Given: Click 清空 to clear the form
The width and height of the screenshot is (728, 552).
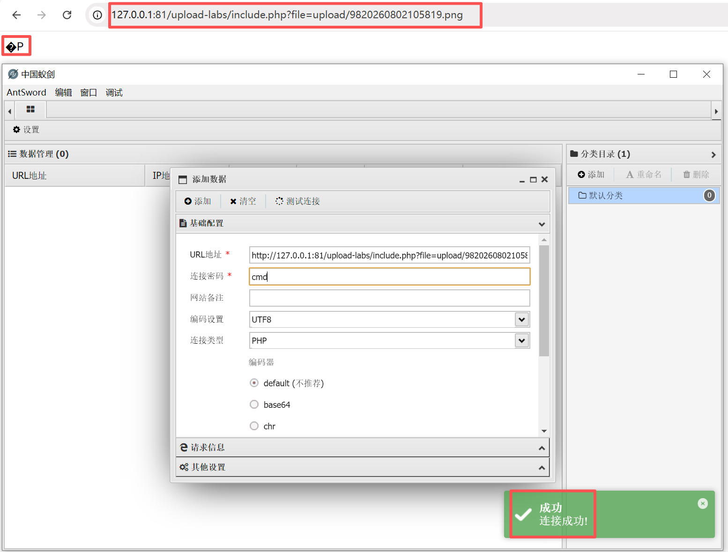Looking at the screenshot, I should pos(243,201).
